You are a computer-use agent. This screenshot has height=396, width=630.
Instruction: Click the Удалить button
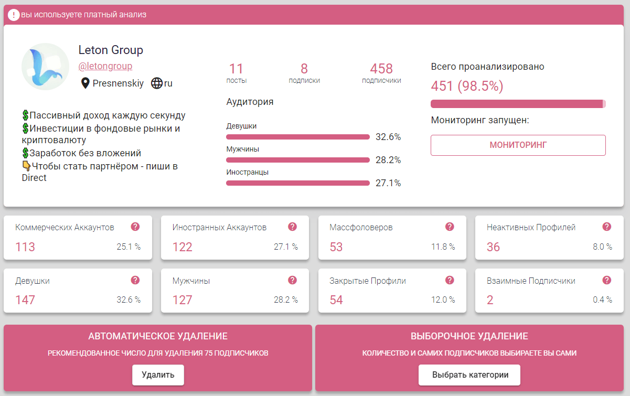tap(158, 375)
